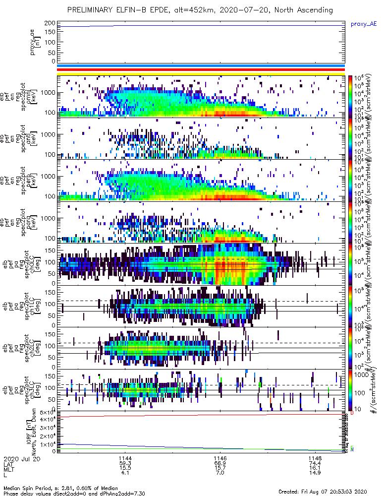Click the MLT value '15.7'

(220, 468)
